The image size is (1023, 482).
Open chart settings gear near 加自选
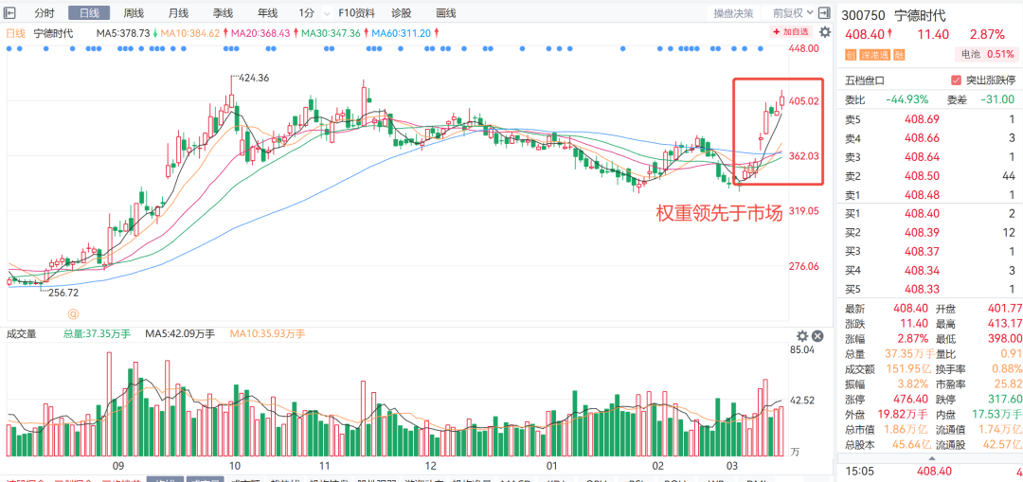pos(825,32)
